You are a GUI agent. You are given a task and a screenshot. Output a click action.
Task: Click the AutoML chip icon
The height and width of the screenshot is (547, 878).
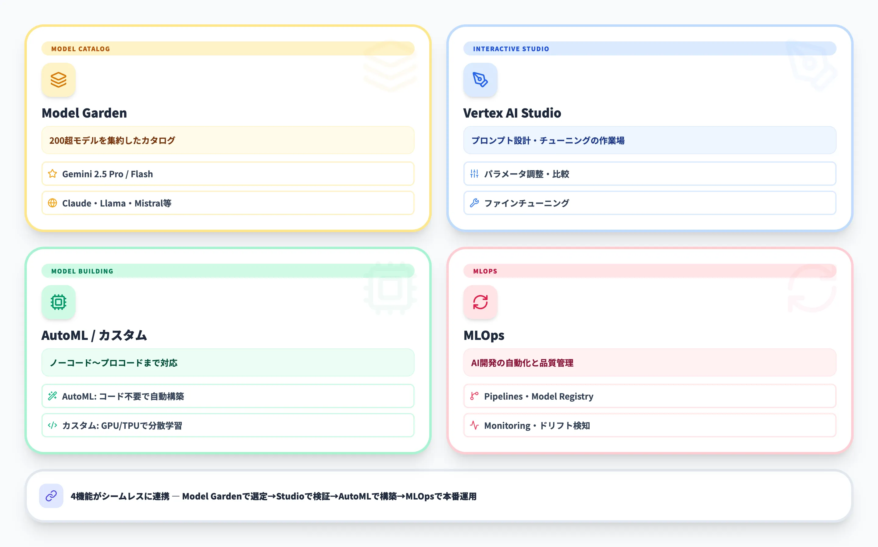[58, 302]
